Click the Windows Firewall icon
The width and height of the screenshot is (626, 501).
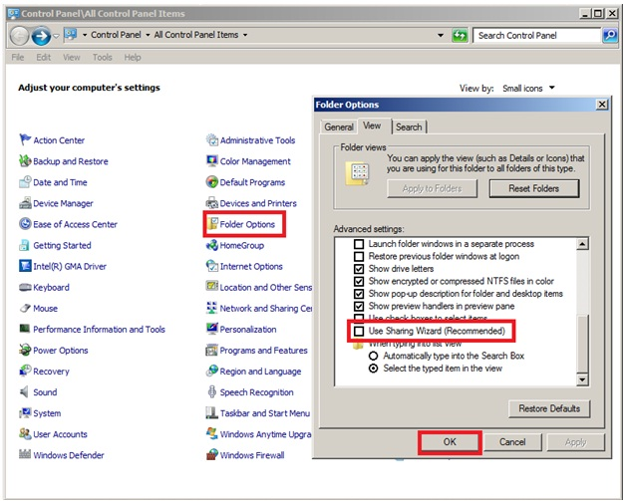pyautogui.click(x=211, y=454)
